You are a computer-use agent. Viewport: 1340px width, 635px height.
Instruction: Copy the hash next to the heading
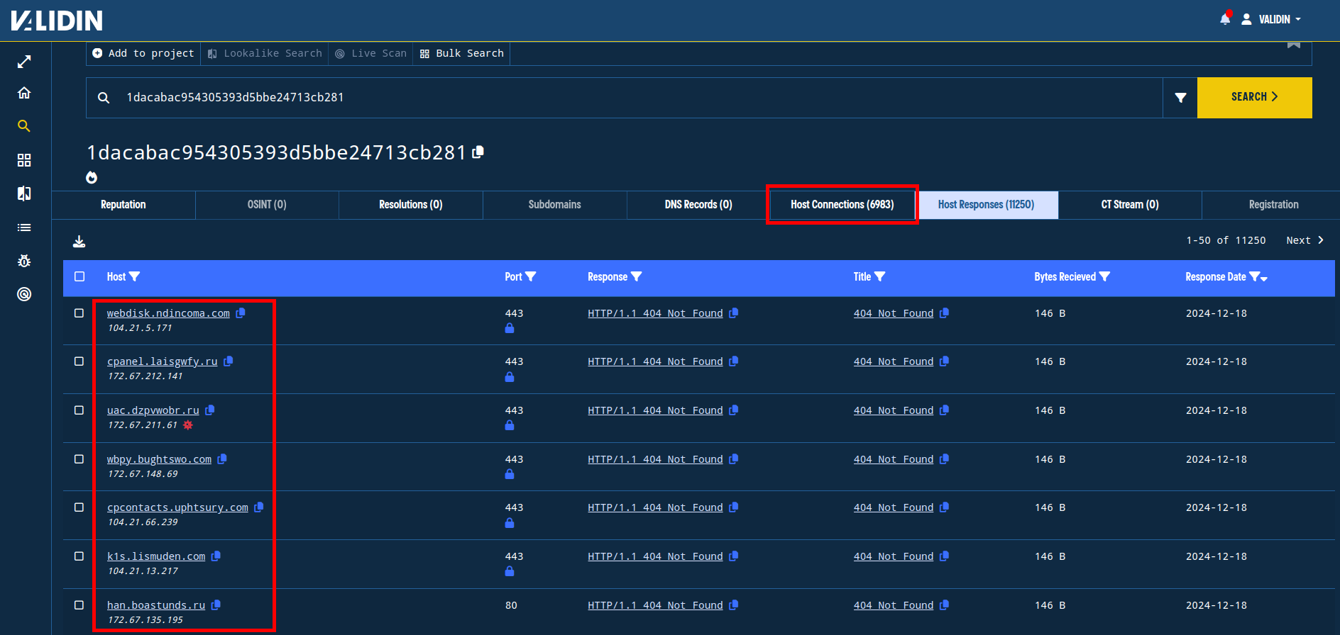coord(478,152)
